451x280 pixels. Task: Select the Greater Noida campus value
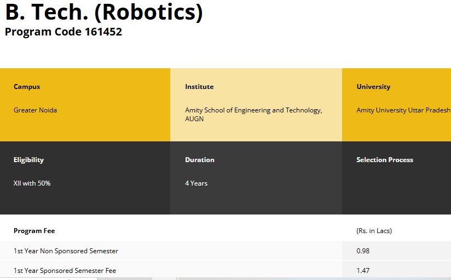click(x=35, y=110)
